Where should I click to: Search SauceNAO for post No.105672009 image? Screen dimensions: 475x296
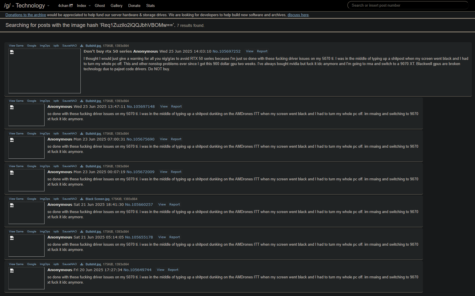click(x=70, y=166)
